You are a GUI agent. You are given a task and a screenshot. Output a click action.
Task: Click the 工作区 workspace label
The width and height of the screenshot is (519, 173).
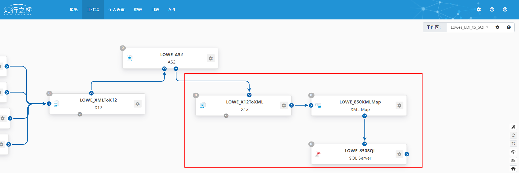(x=435, y=27)
